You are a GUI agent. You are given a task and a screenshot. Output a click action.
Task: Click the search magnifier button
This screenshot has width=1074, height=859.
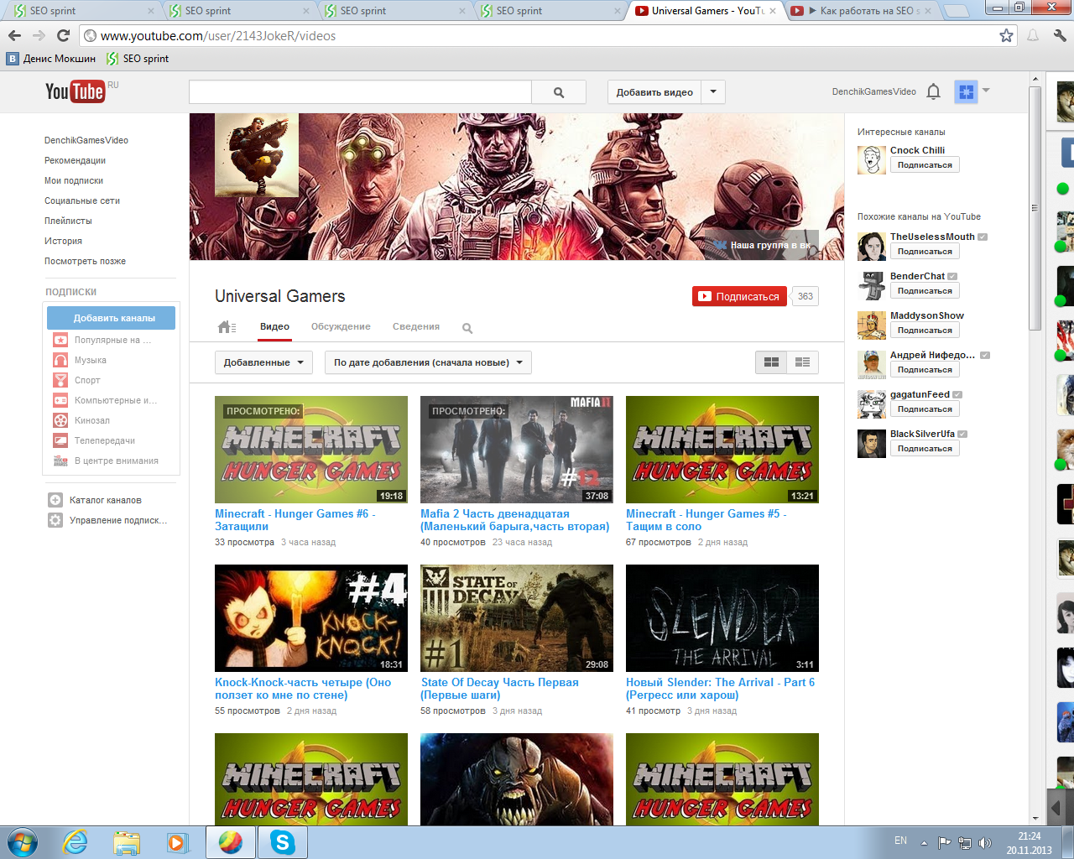click(x=559, y=92)
